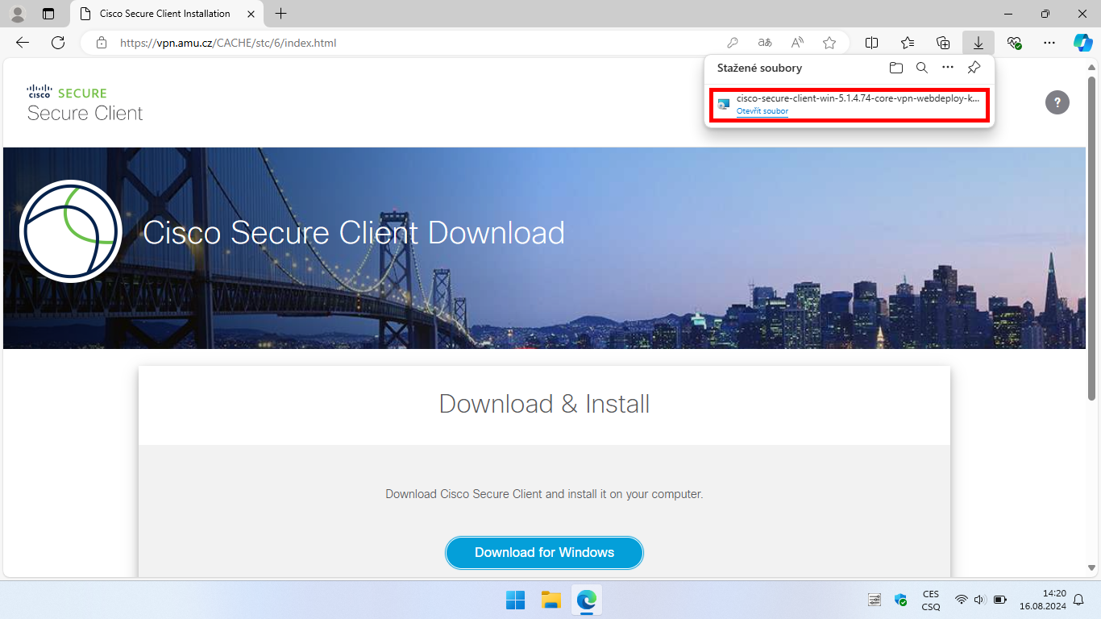Switch the CES CSQ input language
The image size is (1101, 619).
point(931,600)
